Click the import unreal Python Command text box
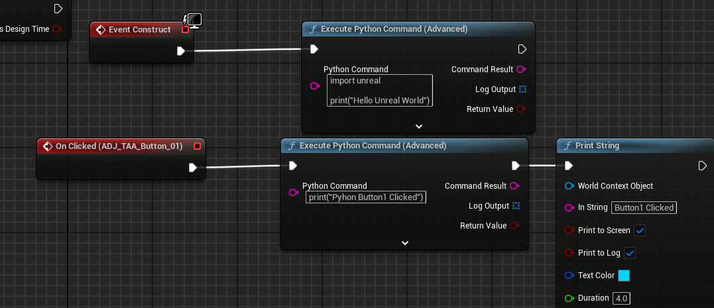Screen dimensions: 714x308 coord(380,91)
